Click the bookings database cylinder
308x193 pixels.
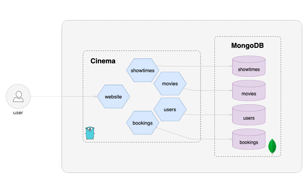249,139
